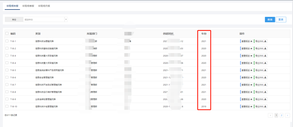Viewport: 293px width, 127px height.
Task: Open 查看报送 for row T-B-2
Action: tap(247, 48)
